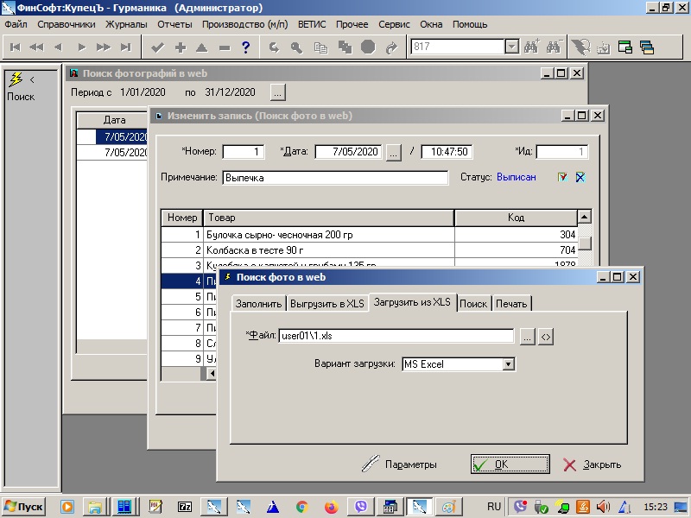Click the help question mark toolbar icon
Screen dimensions: 691x518
246,47
